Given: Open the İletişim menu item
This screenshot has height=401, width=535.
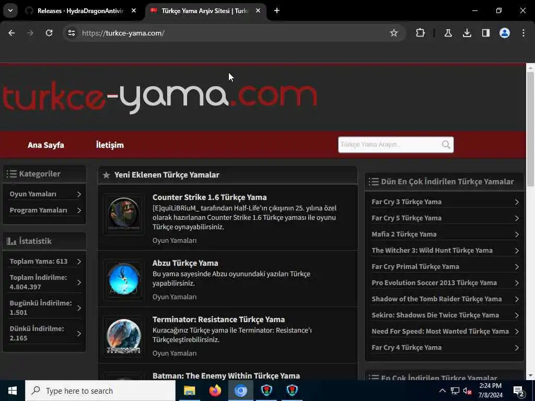Looking at the screenshot, I should (x=110, y=145).
